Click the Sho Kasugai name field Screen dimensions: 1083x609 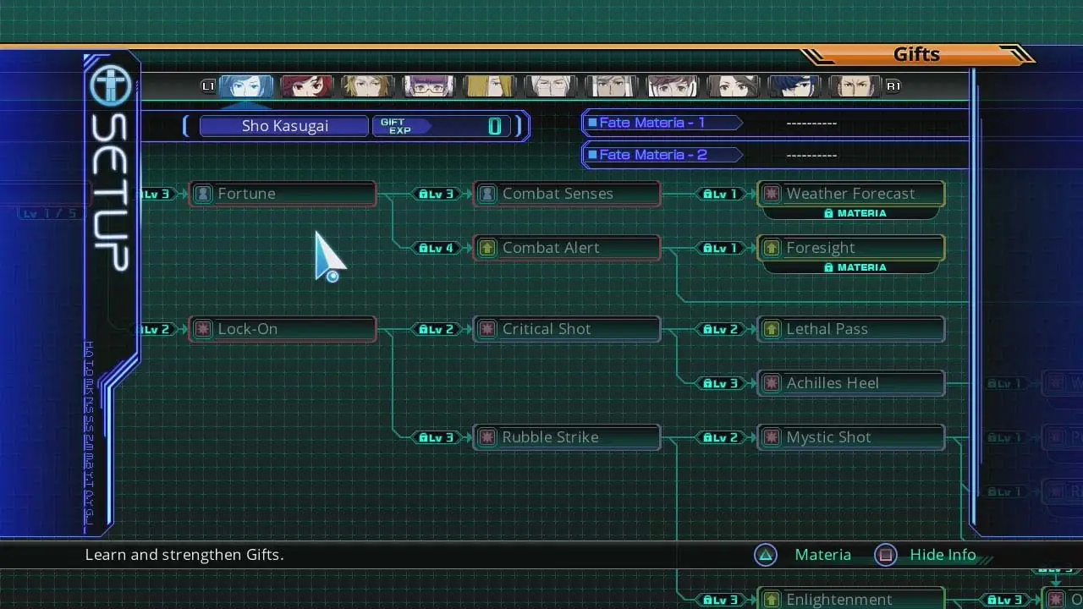point(284,126)
